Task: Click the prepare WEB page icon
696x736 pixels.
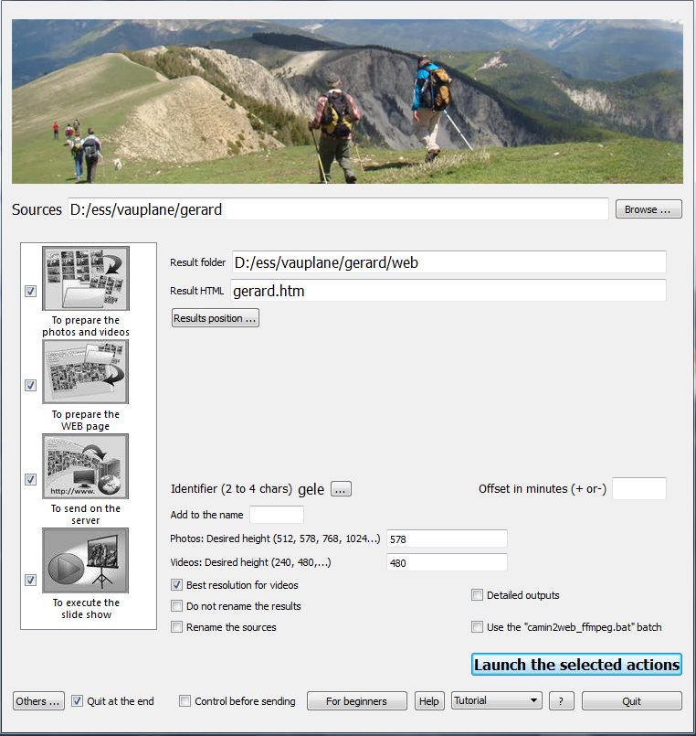Action: click(x=85, y=372)
